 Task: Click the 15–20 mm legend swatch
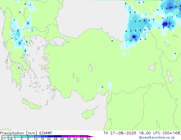click(44, 136)
